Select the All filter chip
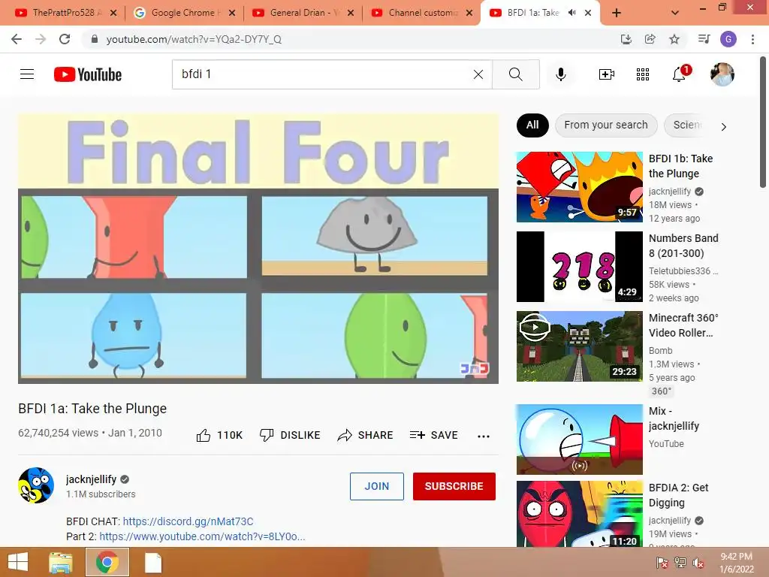 click(532, 125)
